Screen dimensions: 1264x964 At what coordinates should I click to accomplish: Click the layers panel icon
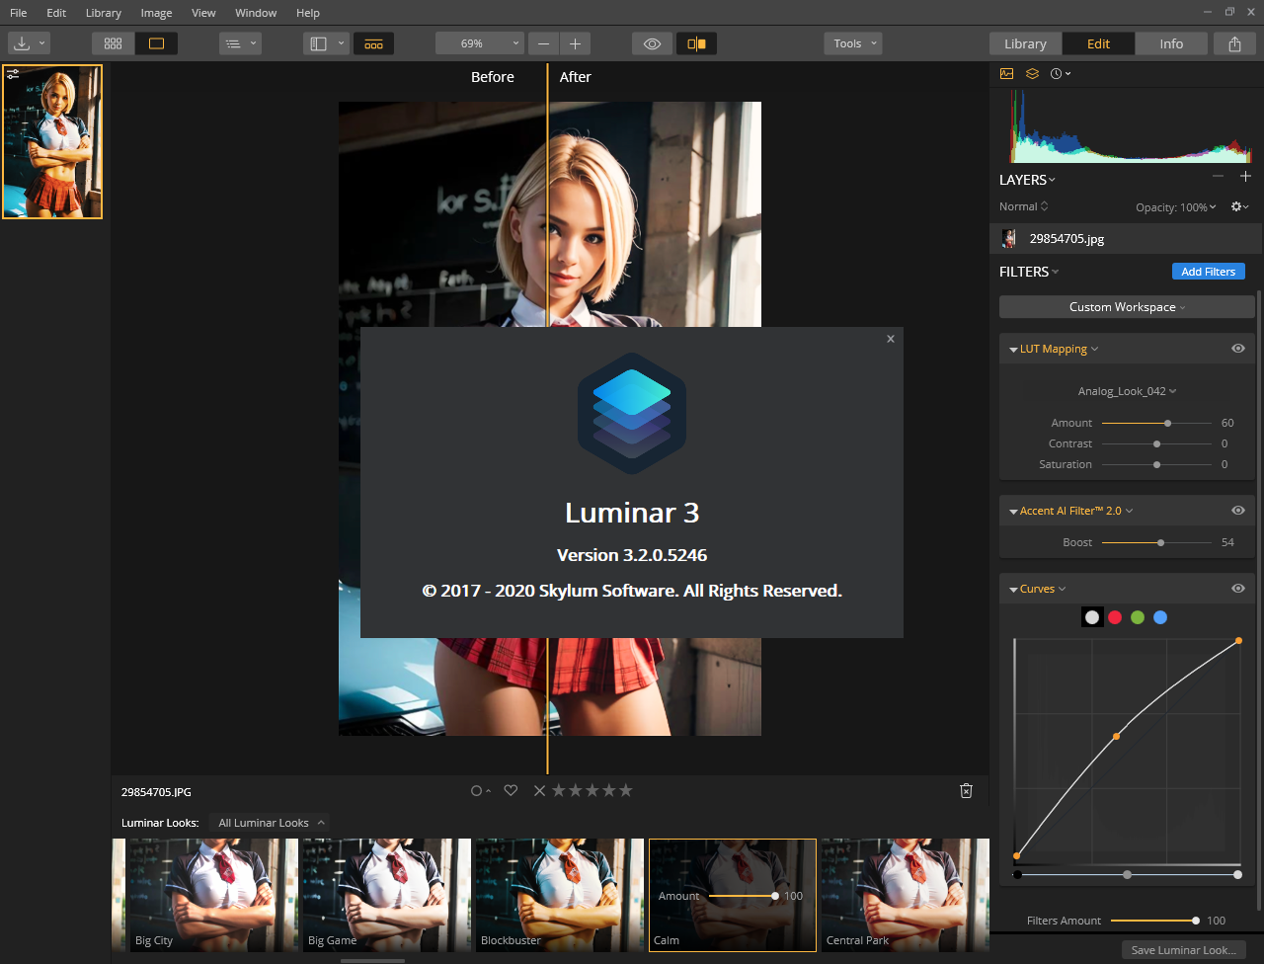pyautogui.click(x=1032, y=73)
